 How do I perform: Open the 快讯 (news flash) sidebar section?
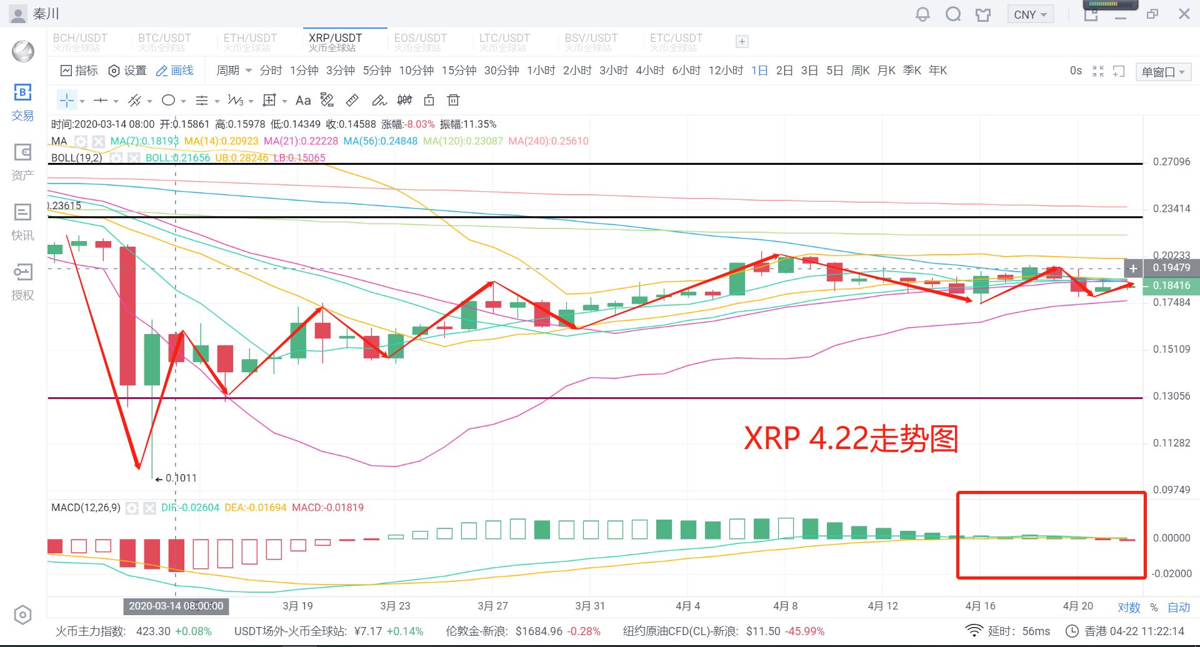point(22,222)
